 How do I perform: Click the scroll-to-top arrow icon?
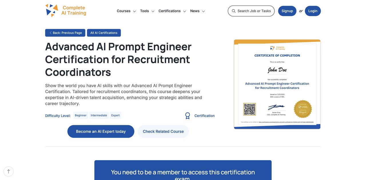9,171
